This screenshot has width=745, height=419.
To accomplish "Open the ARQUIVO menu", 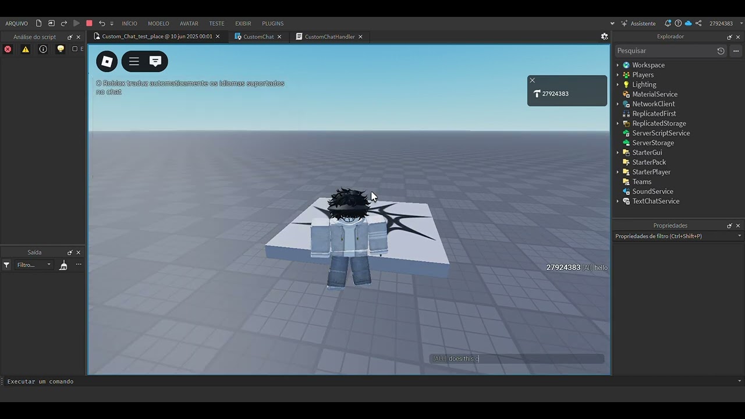I will click(x=16, y=23).
